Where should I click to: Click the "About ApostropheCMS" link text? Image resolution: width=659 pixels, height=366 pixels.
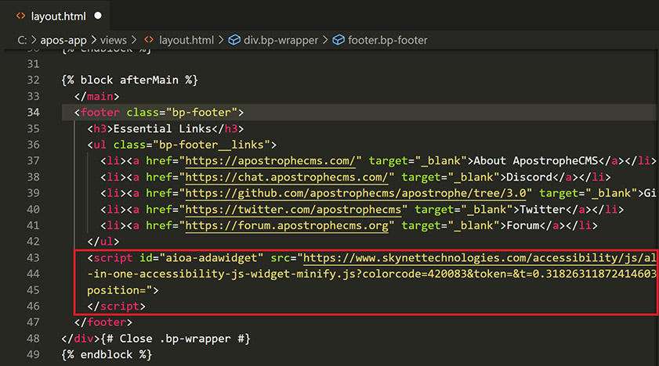(x=536, y=161)
